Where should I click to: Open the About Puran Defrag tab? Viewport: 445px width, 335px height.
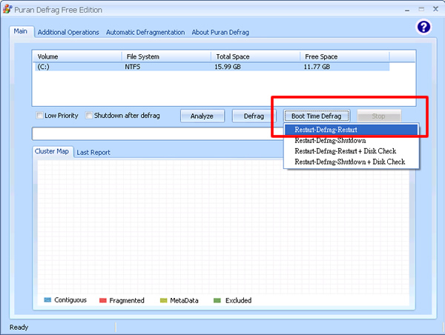pos(220,33)
